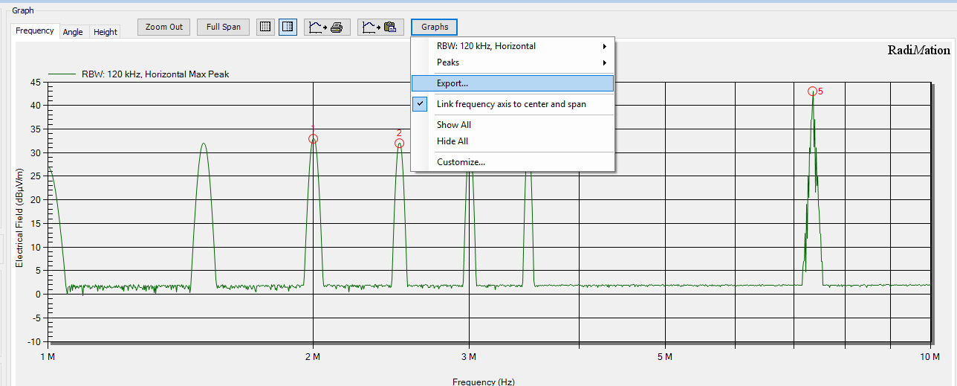The width and height of the screenshot is (957, 386).
Task: Close the Graphs dropdown button
Action: [x=435, y=27]
